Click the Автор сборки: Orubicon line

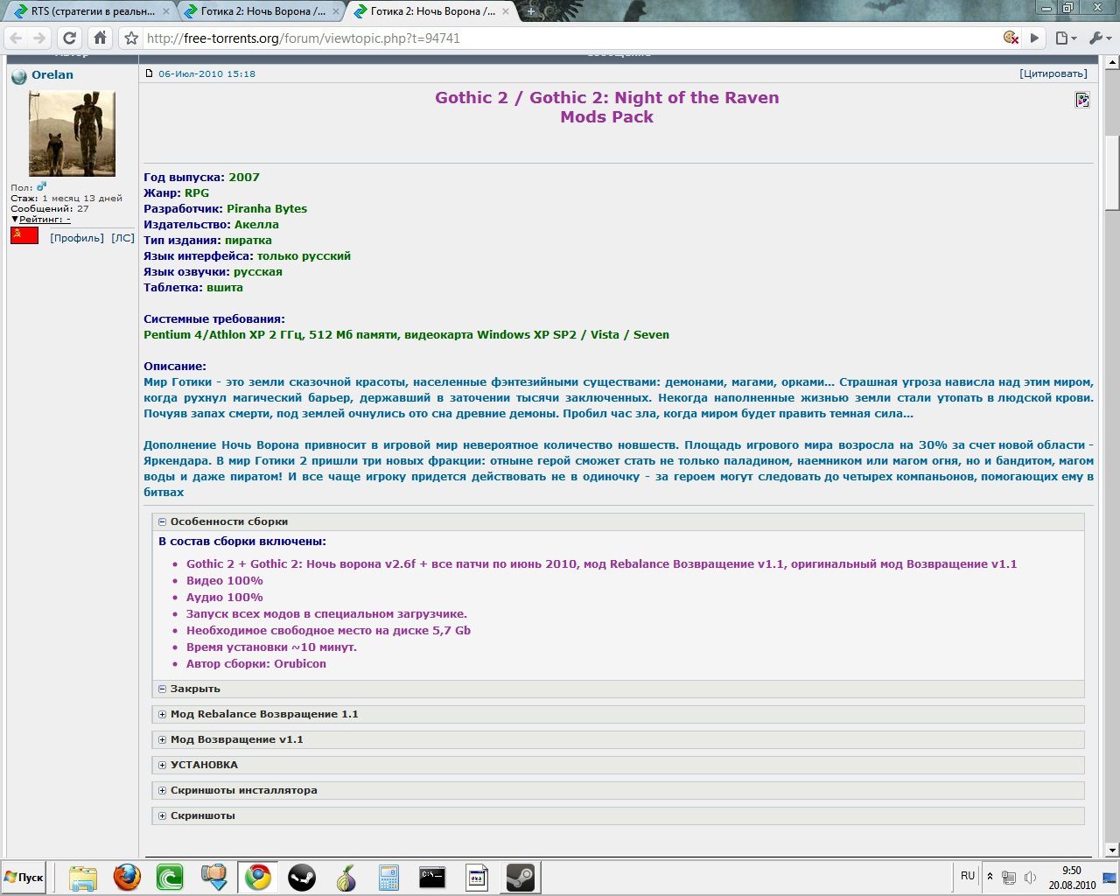(x=255, y=663)
